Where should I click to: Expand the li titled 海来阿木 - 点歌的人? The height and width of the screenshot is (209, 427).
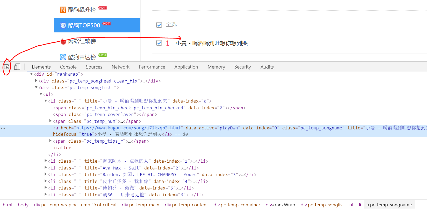[x=46, y=161]
